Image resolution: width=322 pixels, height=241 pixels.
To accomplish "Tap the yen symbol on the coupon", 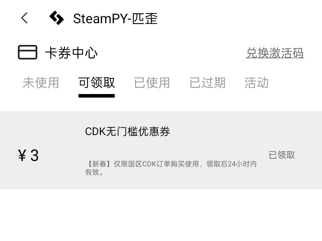I will (22, 155).
